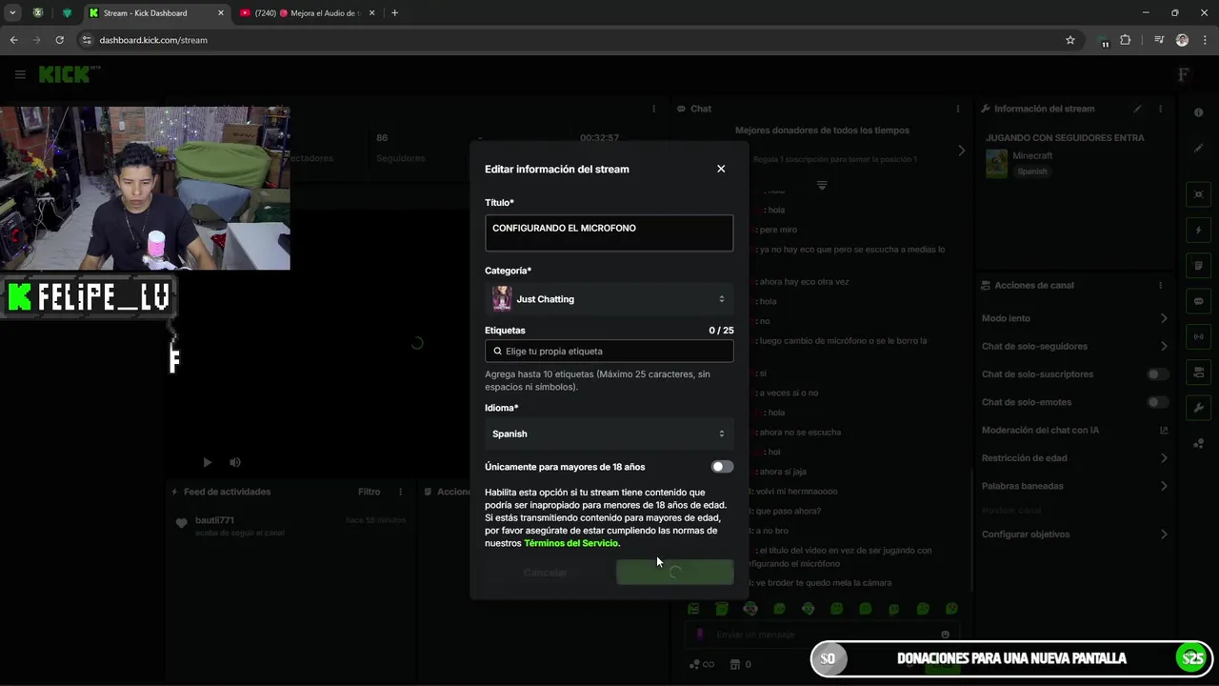
Task: Expand Chat de solo-seguidores option
Action: pos(1073,346)
